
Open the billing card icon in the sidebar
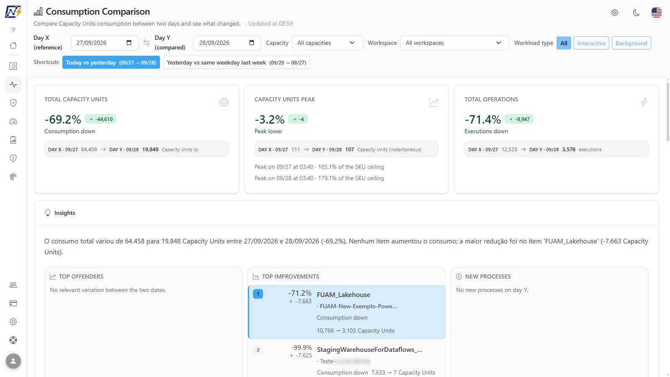pos(13,303)
